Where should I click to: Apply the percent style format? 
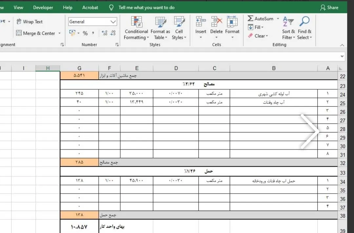(85, 33)
